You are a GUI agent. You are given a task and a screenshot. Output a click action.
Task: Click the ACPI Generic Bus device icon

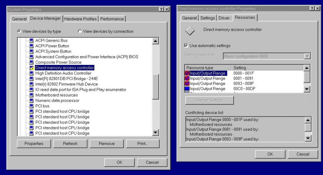pyautogui.click(x=31, y=40)
